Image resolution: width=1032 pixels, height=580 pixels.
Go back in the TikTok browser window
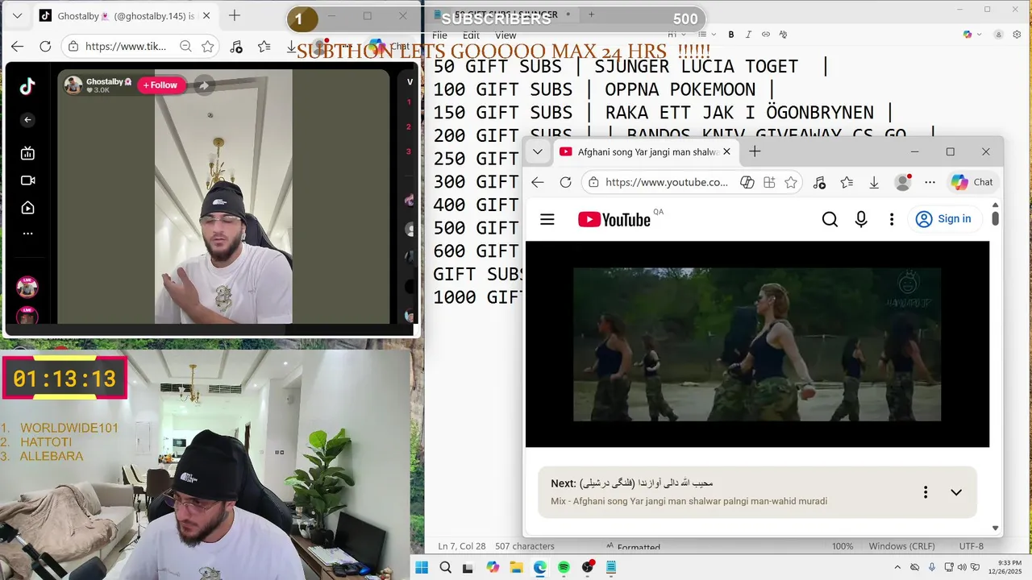(18, 47)
